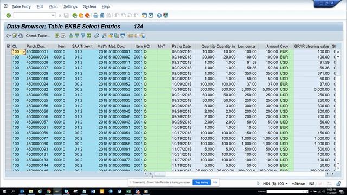Click the Set filter funnel icon
This screenshot has width=347, height=195.
83,36
